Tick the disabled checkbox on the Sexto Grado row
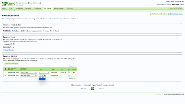Screen dimensions: 185x104 tap(5, 73)
